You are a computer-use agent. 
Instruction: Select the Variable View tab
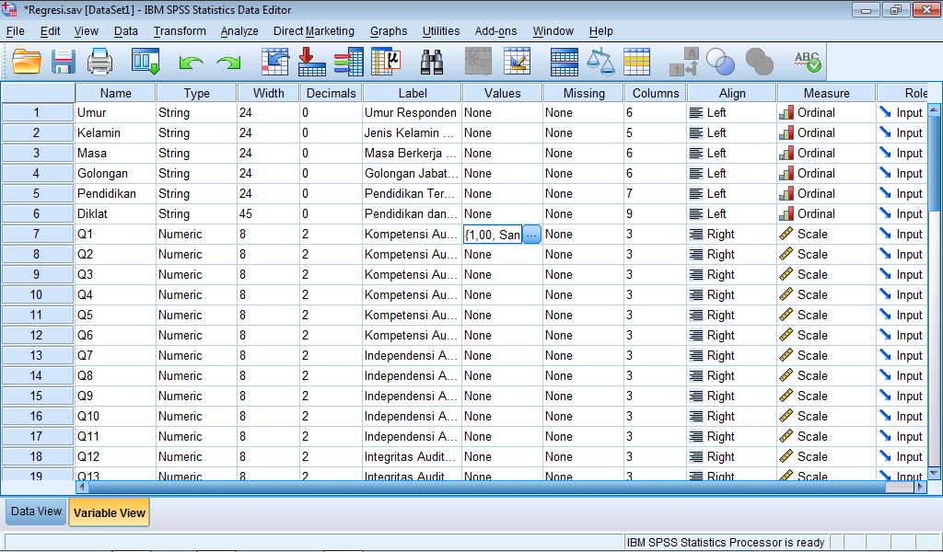[x=110, y=513]
